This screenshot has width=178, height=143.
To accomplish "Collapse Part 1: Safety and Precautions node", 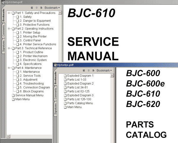I will (9, 13).
